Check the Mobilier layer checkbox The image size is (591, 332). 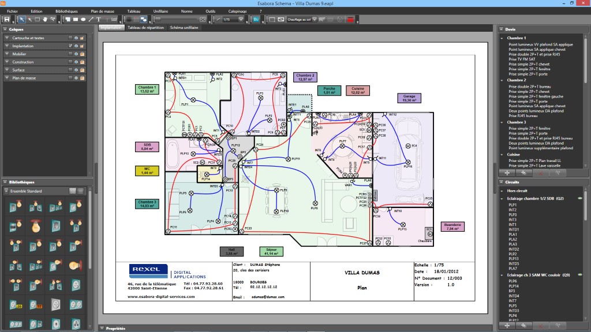(x=70, y=54)
